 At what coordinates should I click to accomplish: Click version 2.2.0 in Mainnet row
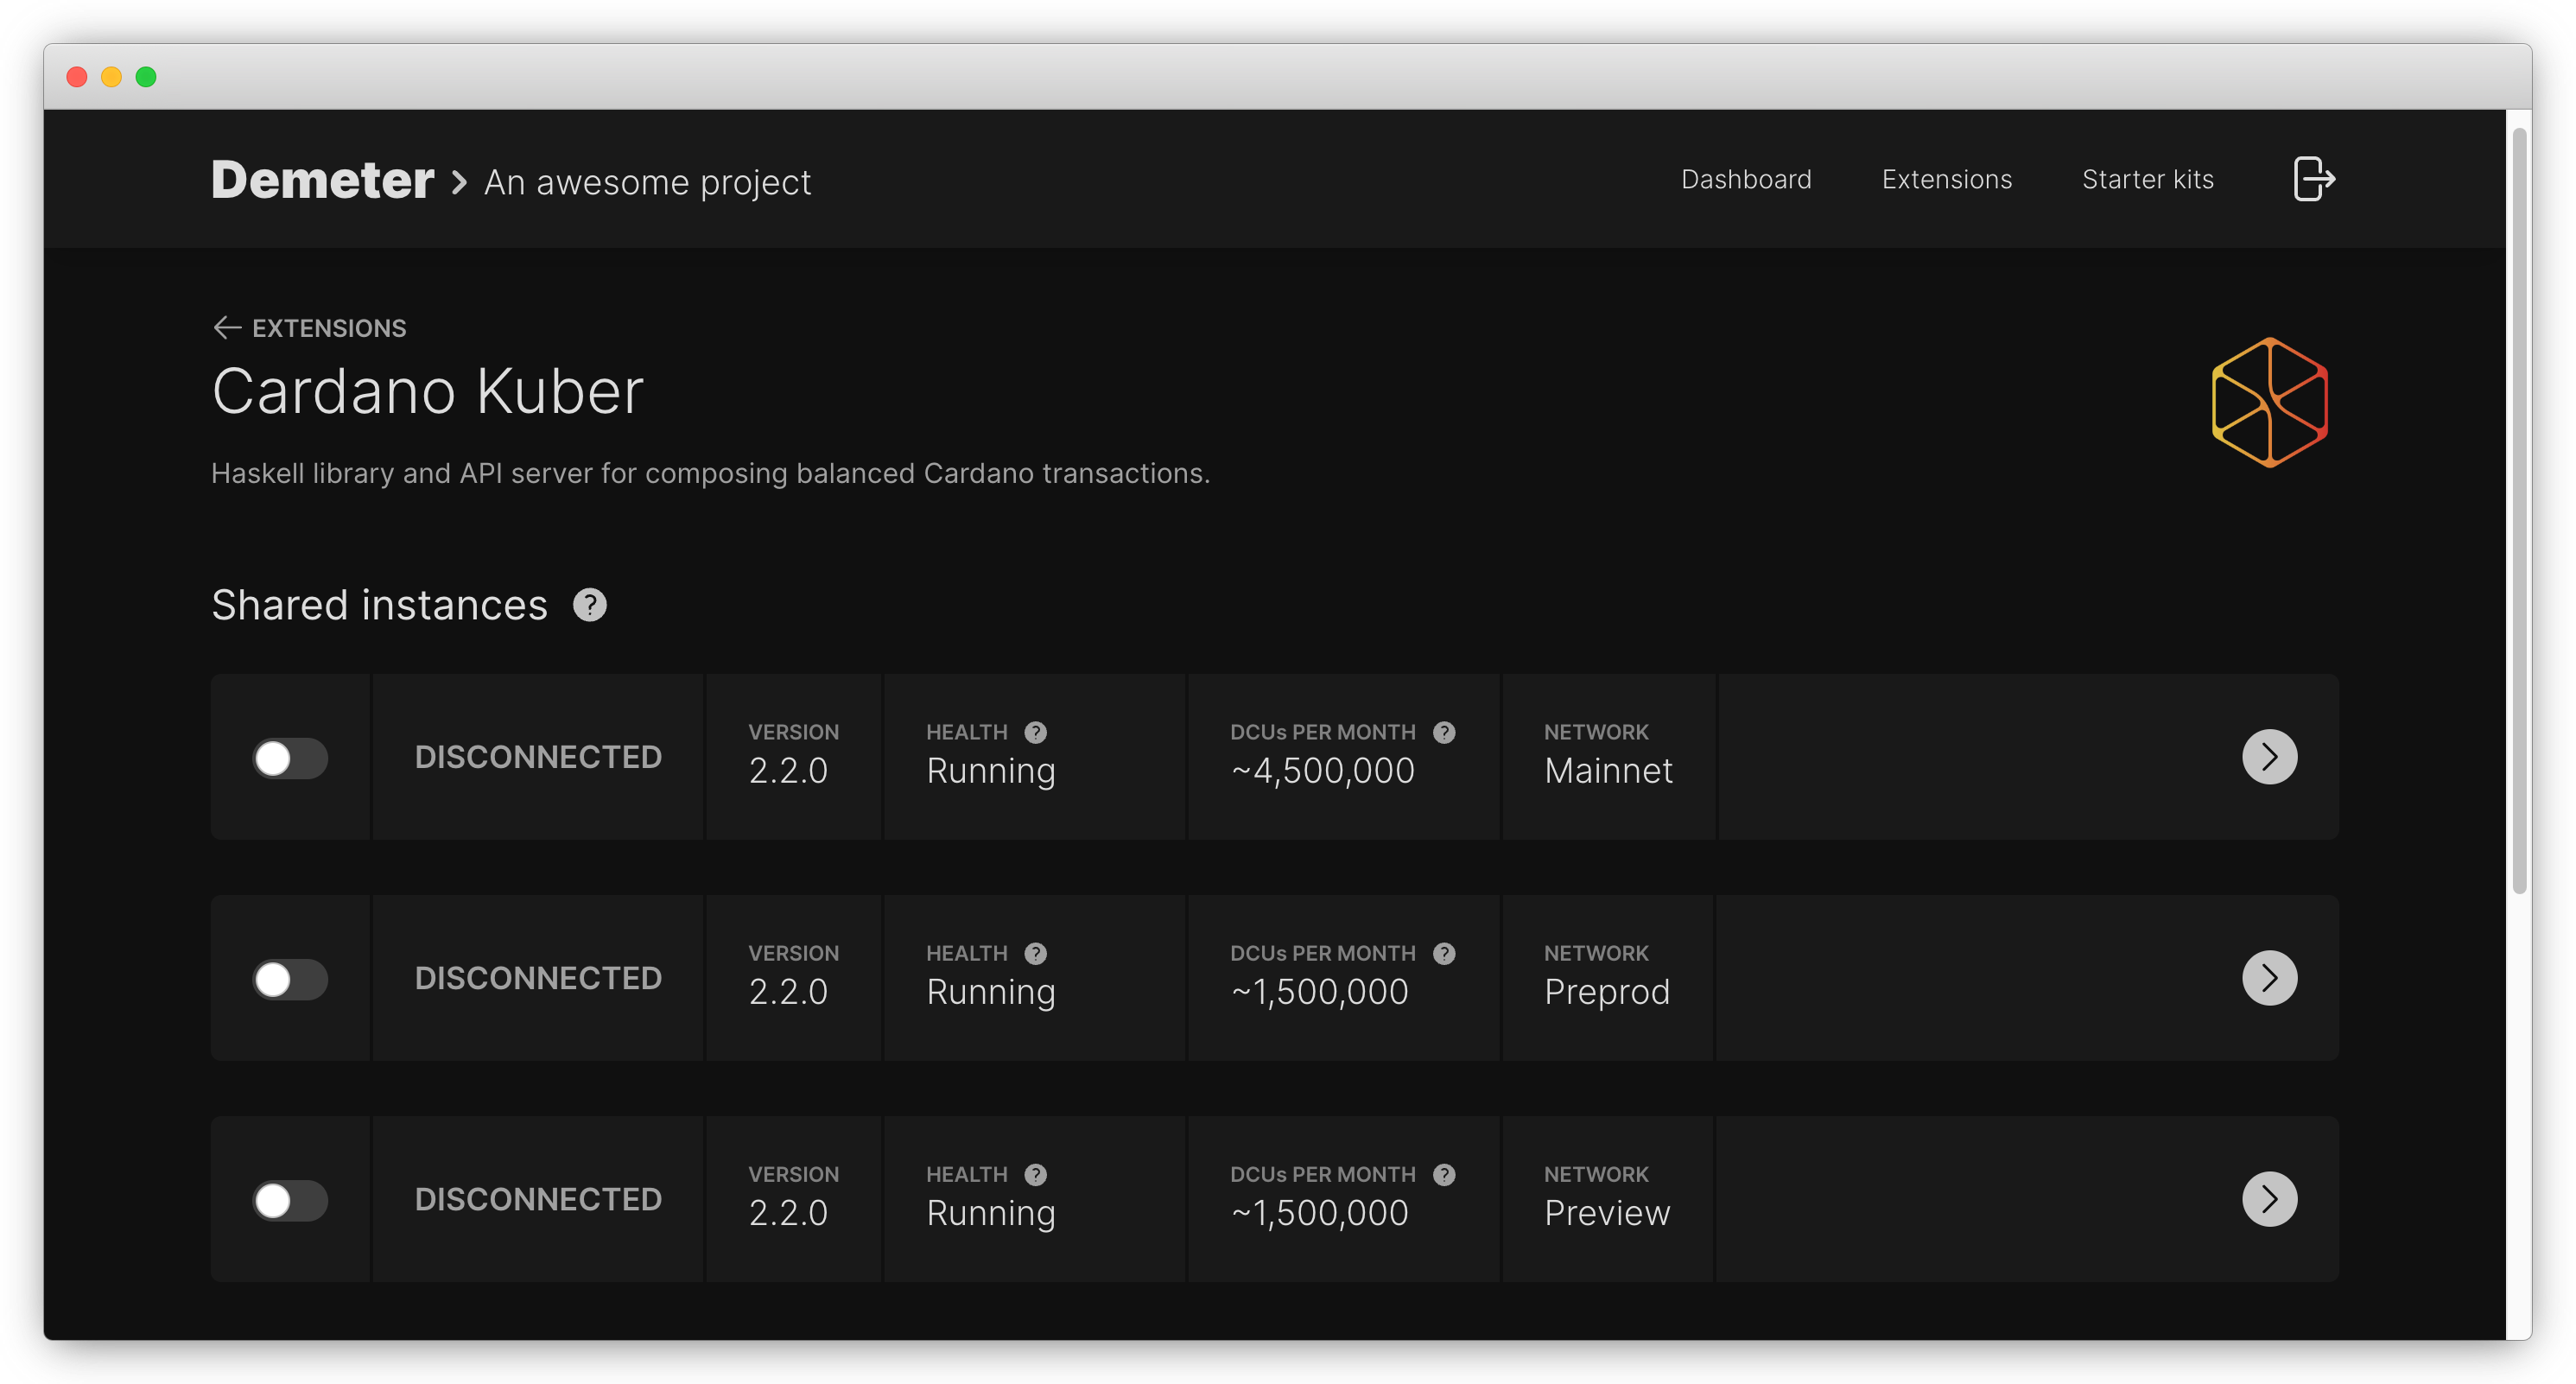pos(788,771)
